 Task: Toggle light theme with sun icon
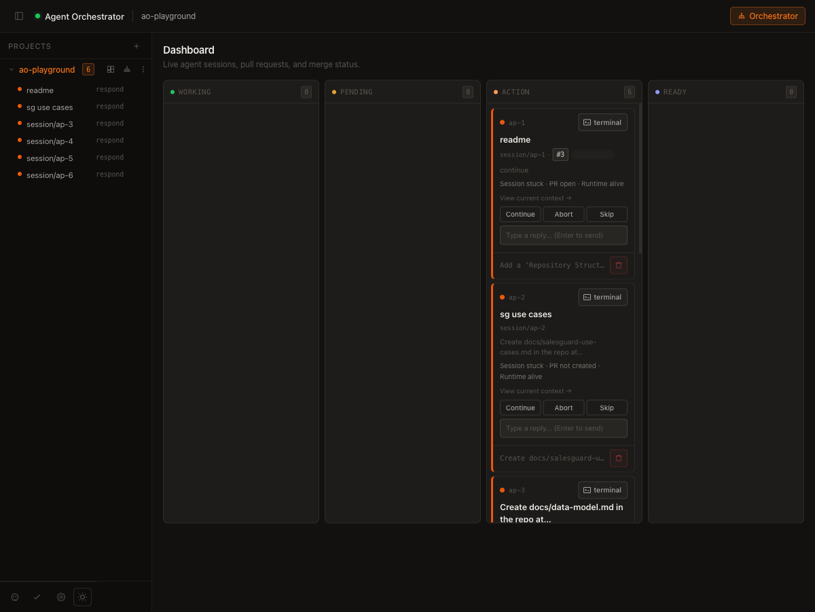tap(82, 597)
